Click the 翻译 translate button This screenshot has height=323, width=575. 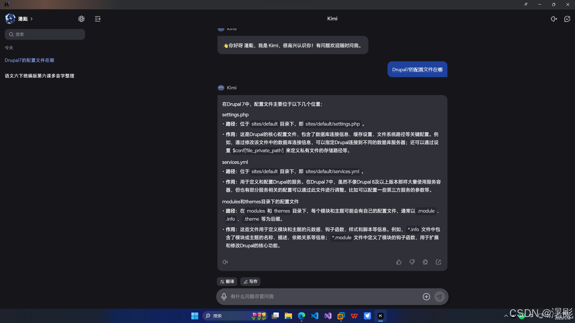[227, 281]
